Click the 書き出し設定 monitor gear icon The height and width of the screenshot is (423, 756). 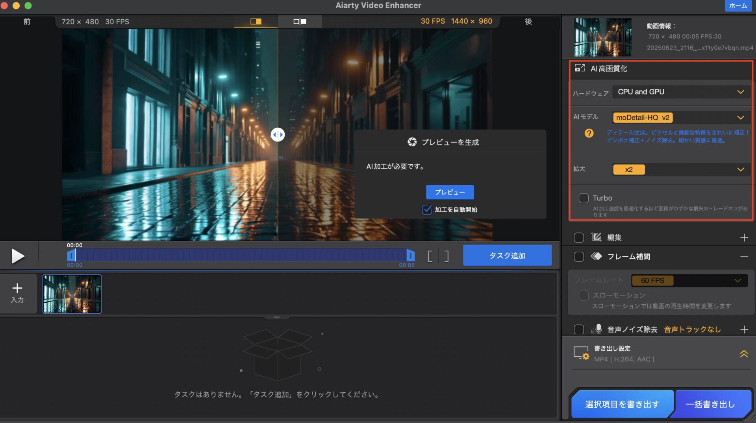581,353
